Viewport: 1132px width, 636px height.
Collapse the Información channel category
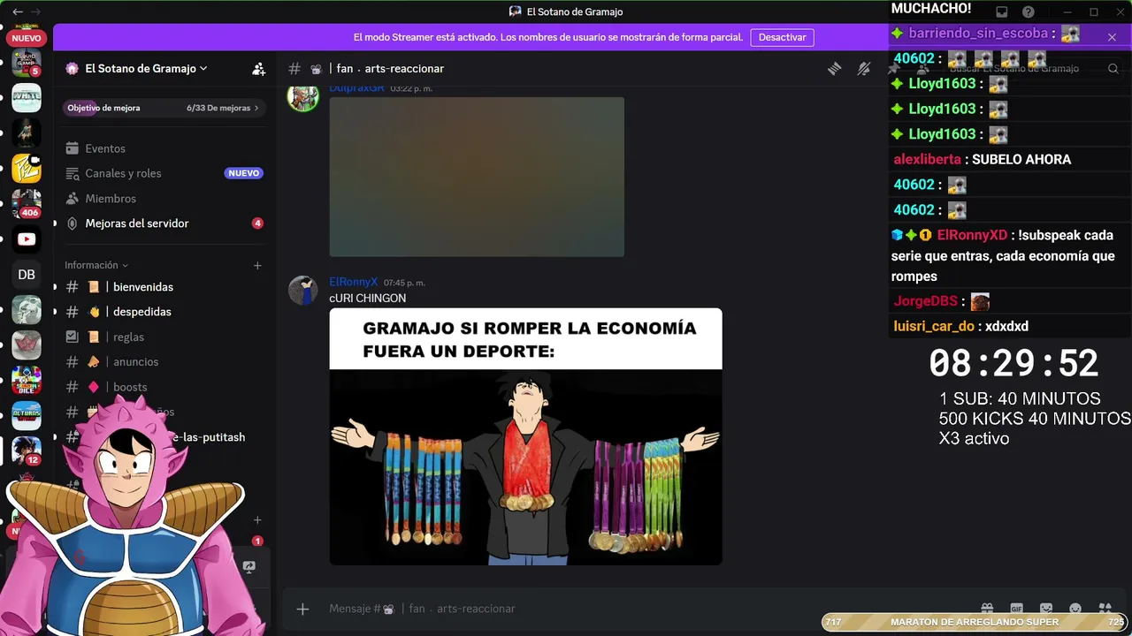coord(96,265)
